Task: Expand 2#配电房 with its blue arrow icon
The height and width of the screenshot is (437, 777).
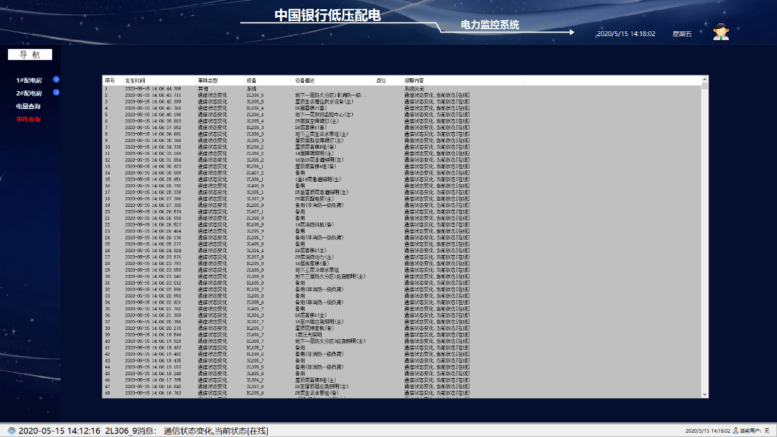Action: [56, 92]
